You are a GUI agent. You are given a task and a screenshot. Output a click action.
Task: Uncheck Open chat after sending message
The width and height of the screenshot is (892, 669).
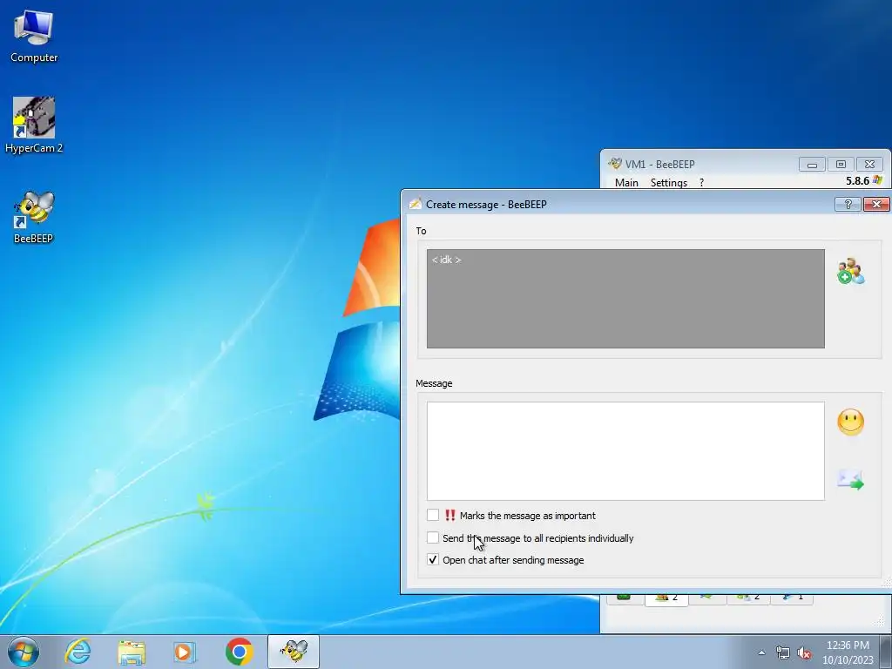click(433, 560)
